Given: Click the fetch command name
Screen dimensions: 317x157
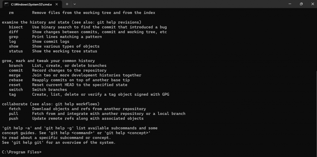Looking at the screenshot, I should [x=15, y=109].
